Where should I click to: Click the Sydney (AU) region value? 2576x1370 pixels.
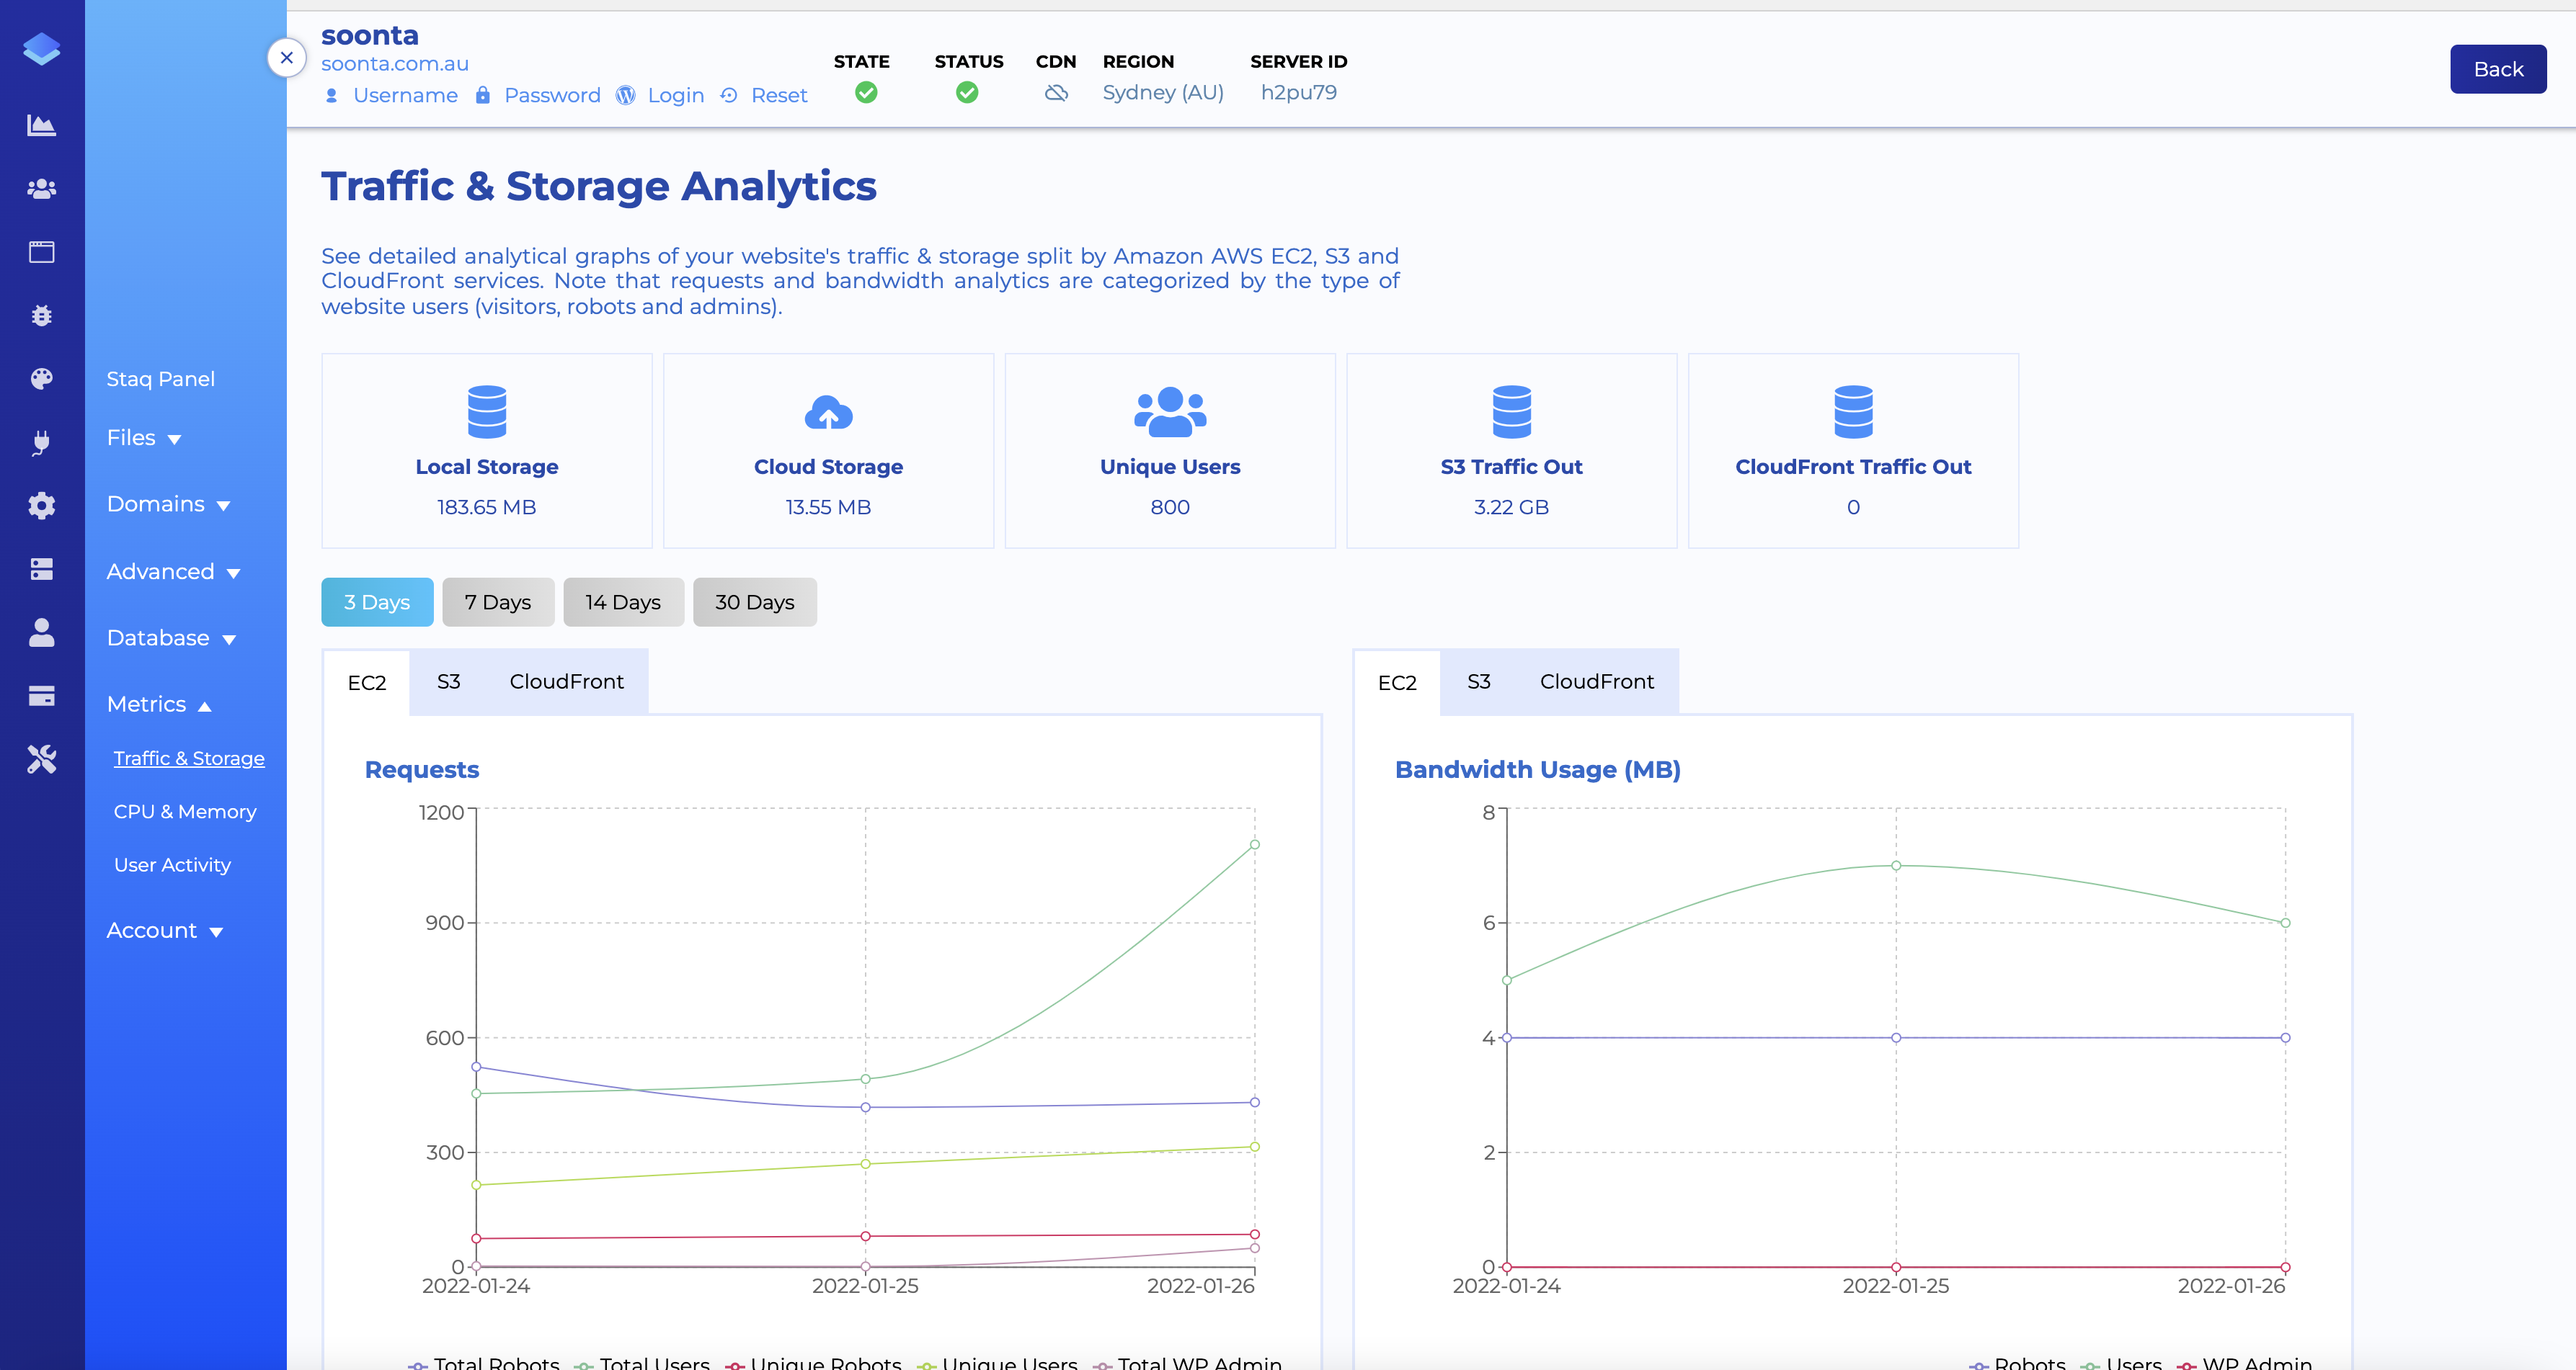pyautogui.click(x=1163, y=92)
